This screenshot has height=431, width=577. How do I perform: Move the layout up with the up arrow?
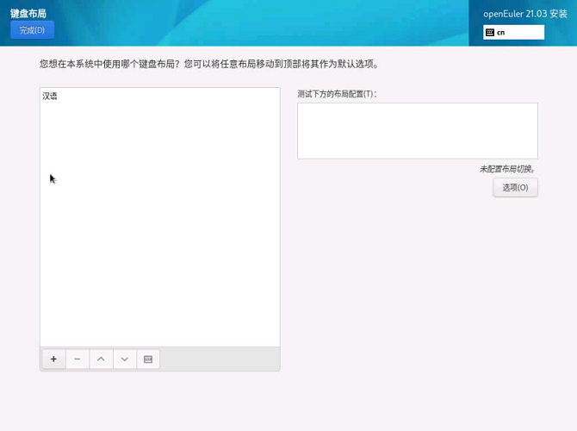101,359
